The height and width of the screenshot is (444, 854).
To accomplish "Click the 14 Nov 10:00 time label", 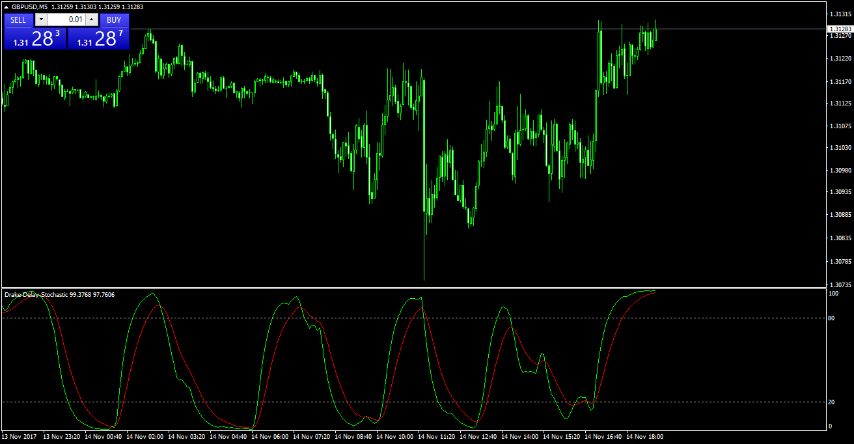I will (x=395, y=437).
